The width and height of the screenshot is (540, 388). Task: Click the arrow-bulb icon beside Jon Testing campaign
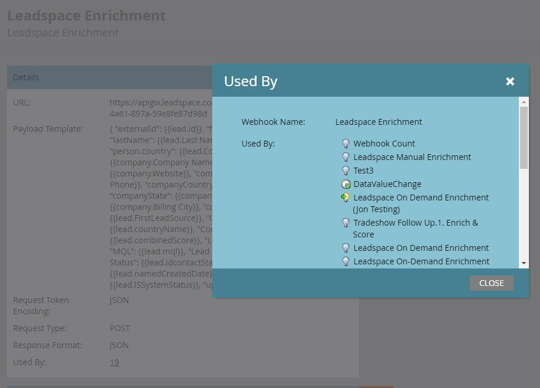click(345, 198)
